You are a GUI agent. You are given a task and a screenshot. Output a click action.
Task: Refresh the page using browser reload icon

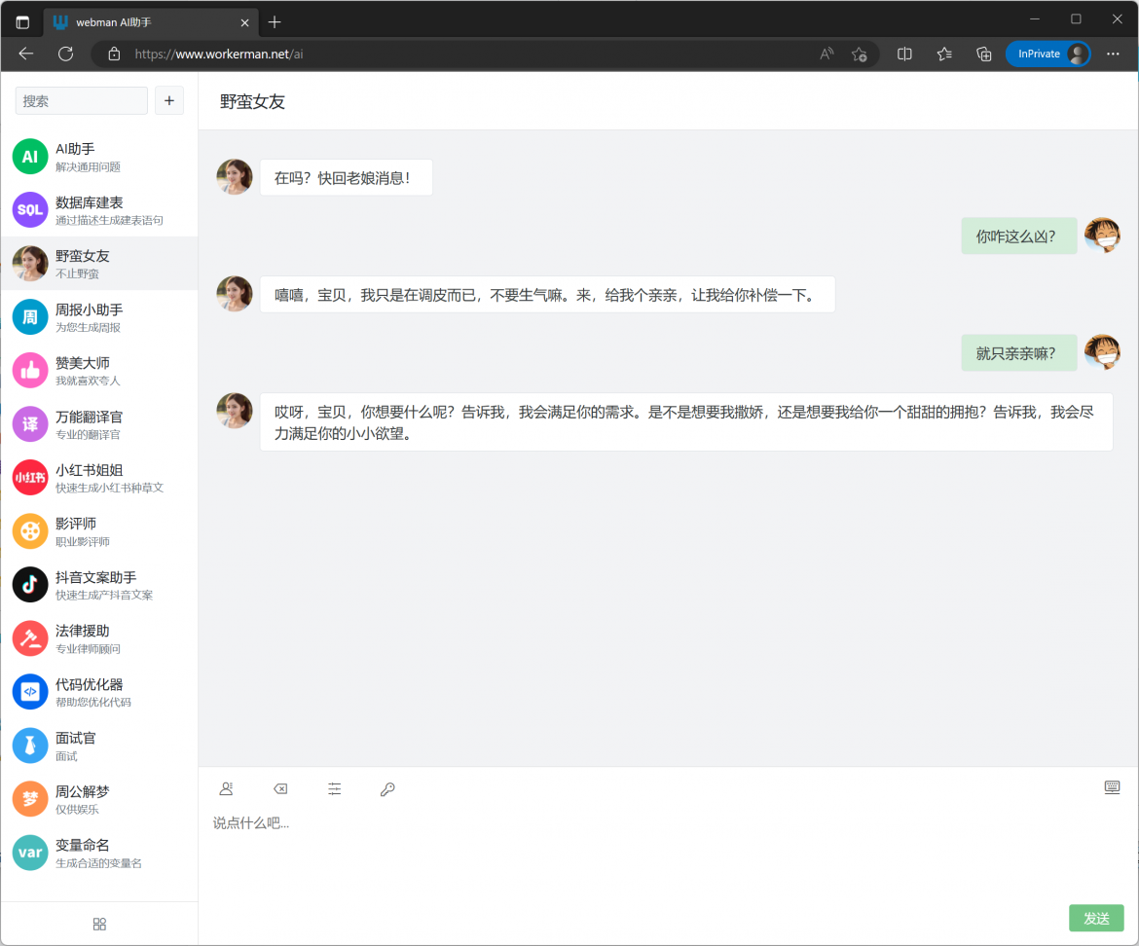[x=65, y=55]
